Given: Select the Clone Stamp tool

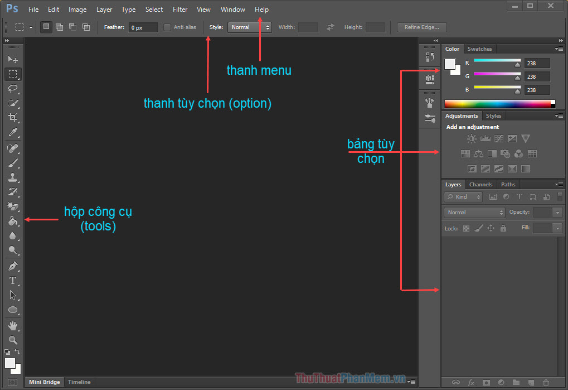Looking at the screenshot, I should pos(12,177).
